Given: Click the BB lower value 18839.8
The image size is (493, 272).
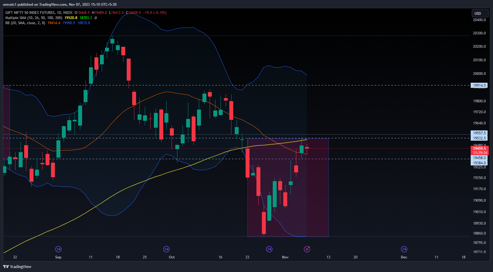Looking at the screenshot, I should pos(84,23).
